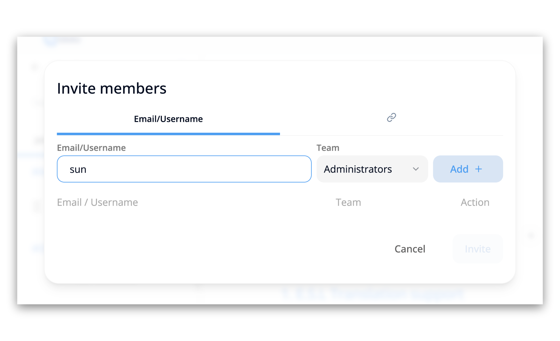Click the Team column header
The width and height of the screenshot is (560, 341).
348,203
